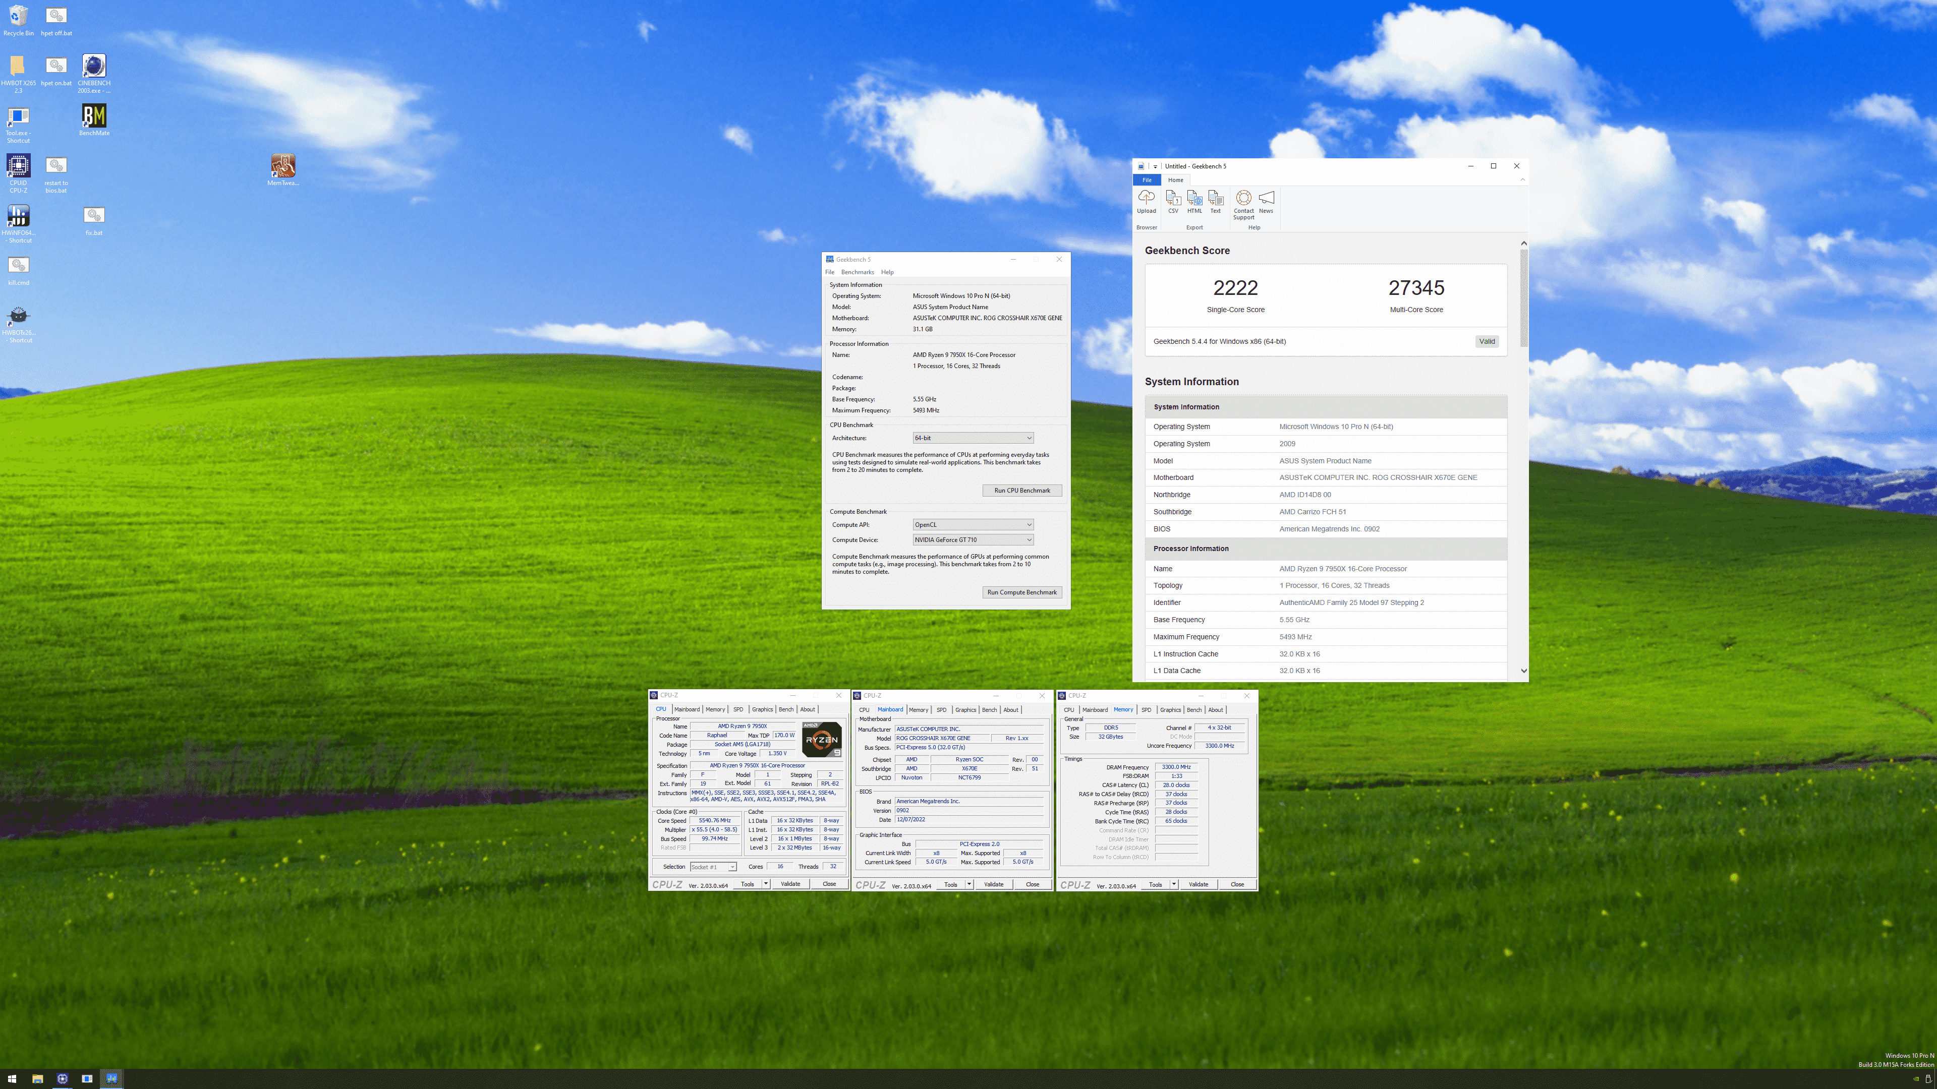Open the File tab in Geekbench results

(1147, 179)
